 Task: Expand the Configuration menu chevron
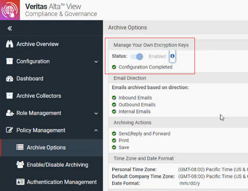click(96, 62)
